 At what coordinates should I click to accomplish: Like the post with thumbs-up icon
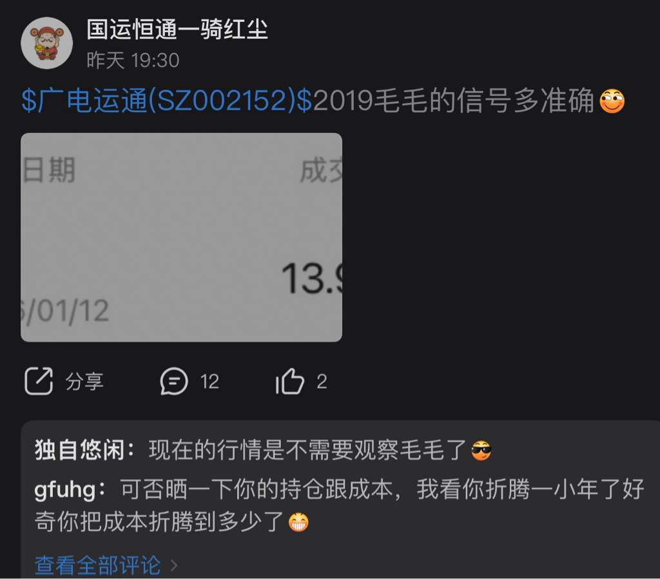click(289, 381)
